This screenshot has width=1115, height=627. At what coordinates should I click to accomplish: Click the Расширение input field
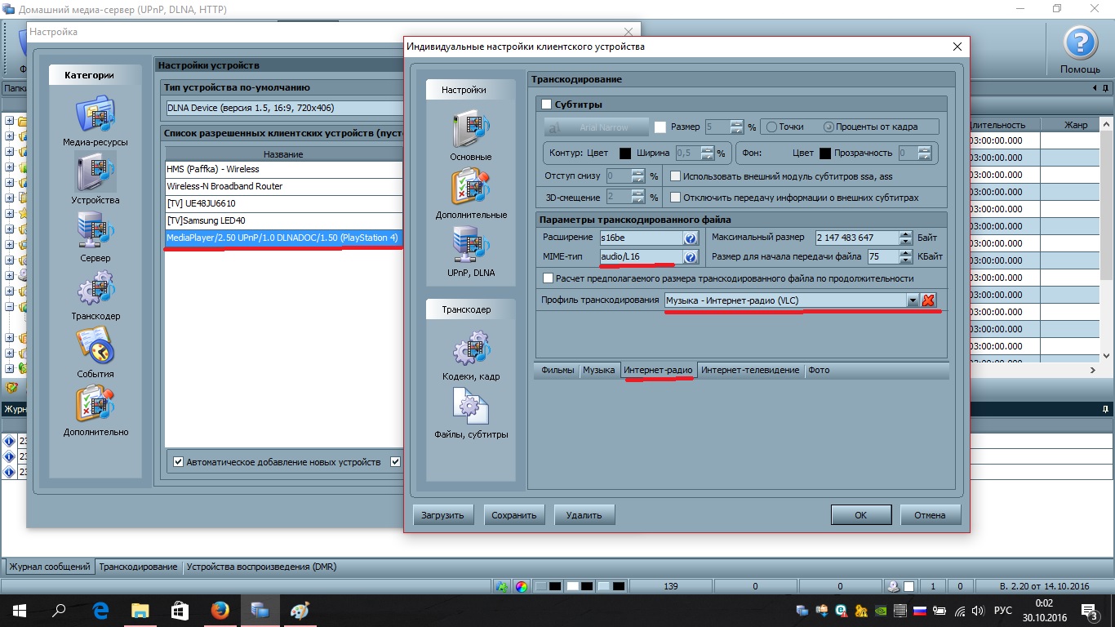click(640, 238)
